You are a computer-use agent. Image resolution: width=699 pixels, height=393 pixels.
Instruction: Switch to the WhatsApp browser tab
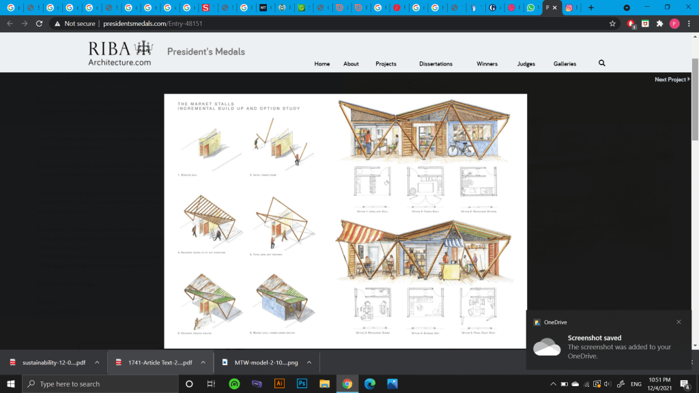531,8
